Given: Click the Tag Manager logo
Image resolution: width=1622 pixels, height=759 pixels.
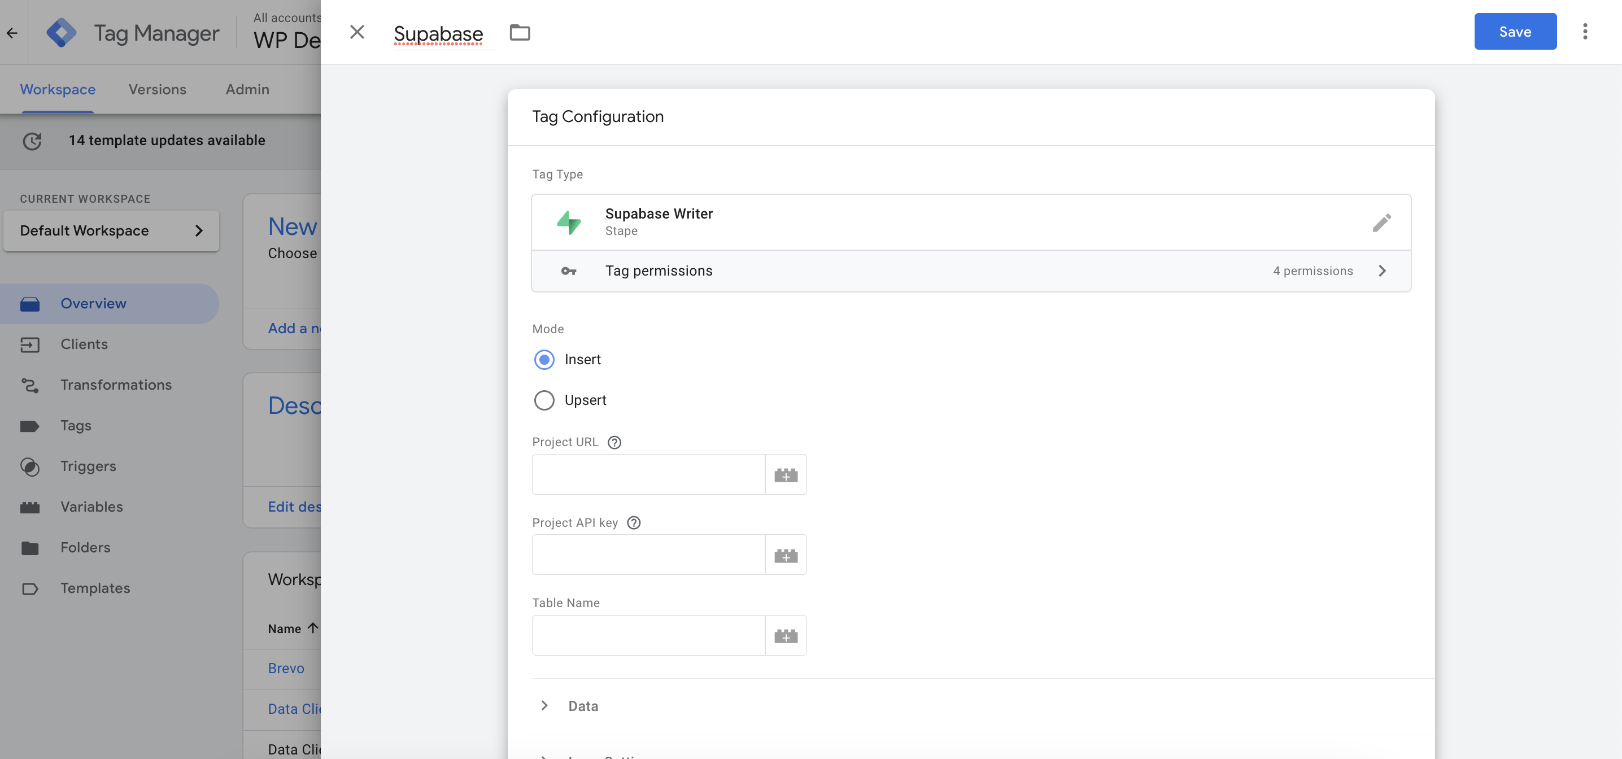Looking at the screenshot, I should point(61,32).
